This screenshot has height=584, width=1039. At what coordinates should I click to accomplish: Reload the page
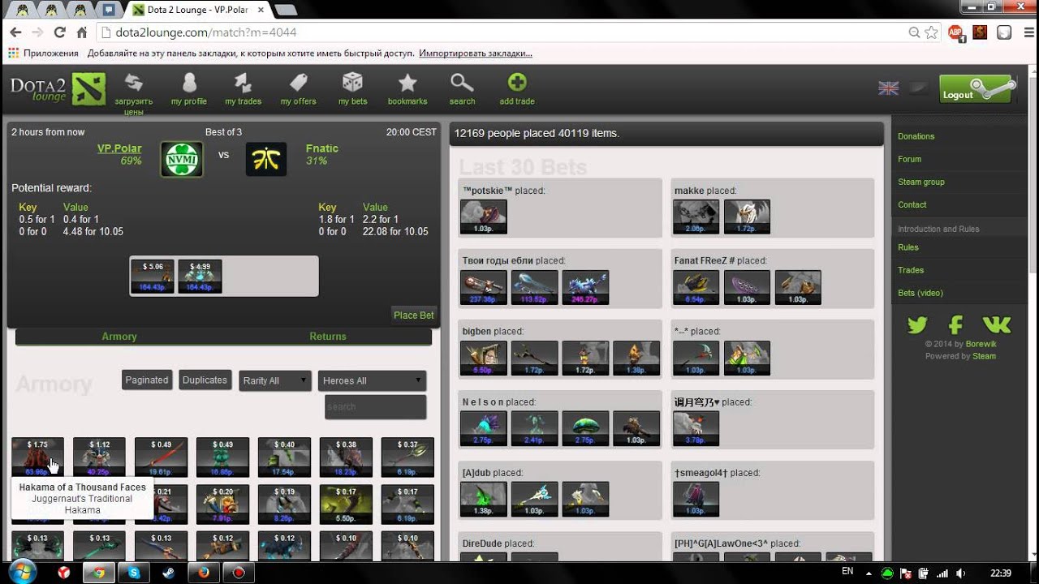click(59, 32)
